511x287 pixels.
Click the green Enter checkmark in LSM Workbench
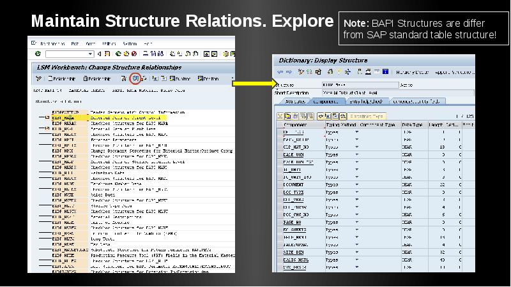click(x=38, y=54)
